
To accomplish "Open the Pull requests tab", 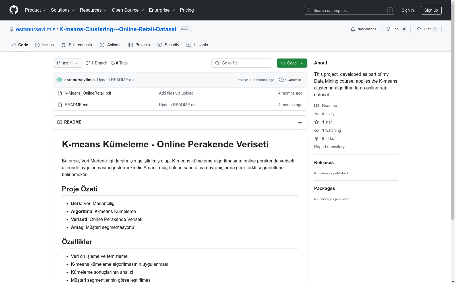I will click(x=76, y=45).
